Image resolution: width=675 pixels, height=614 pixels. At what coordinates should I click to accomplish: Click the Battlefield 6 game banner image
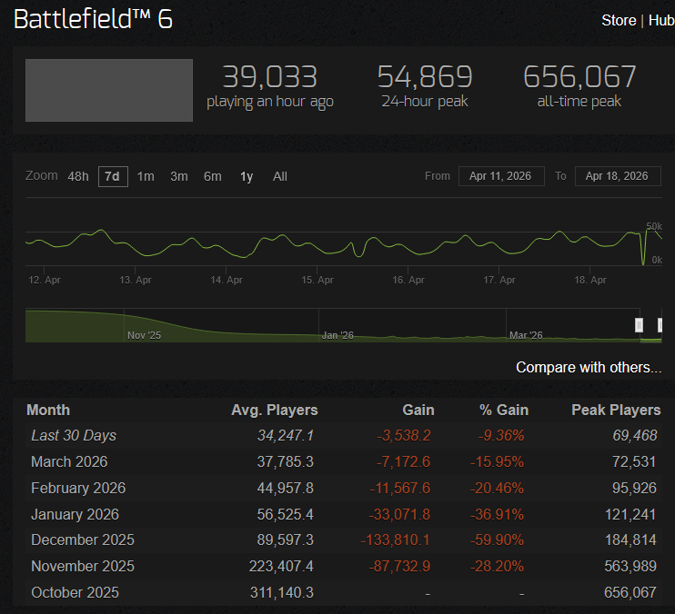109,90
